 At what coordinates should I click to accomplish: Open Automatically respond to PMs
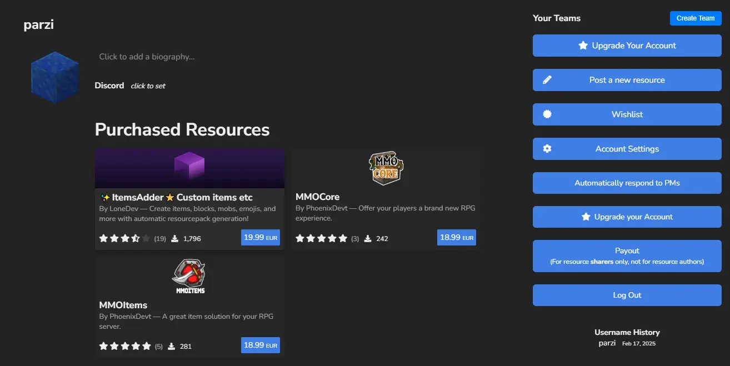coord(627,183)
